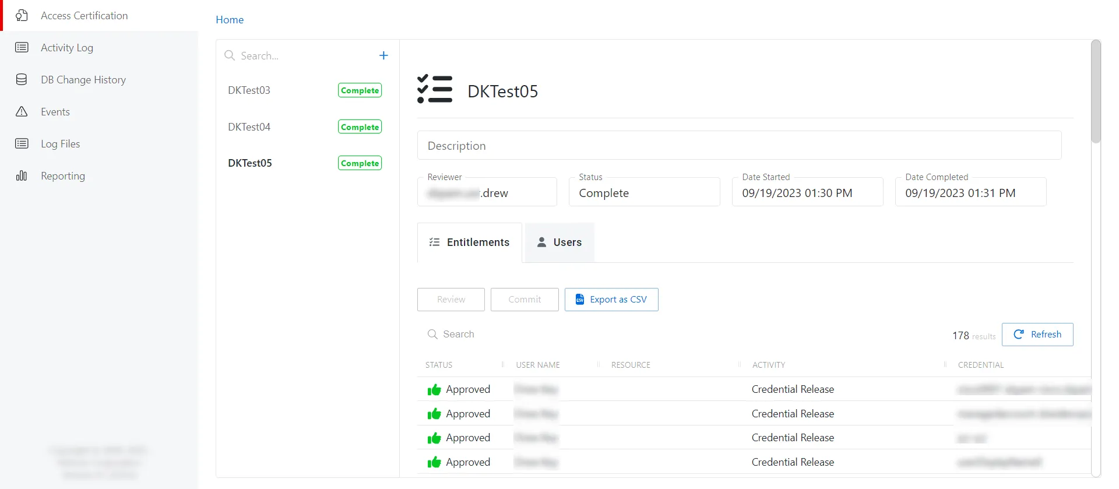Image resolution: width=1119 pixels, height=489 pixels.
Task: Go to the Events section
Action: [x=99, y=112]
